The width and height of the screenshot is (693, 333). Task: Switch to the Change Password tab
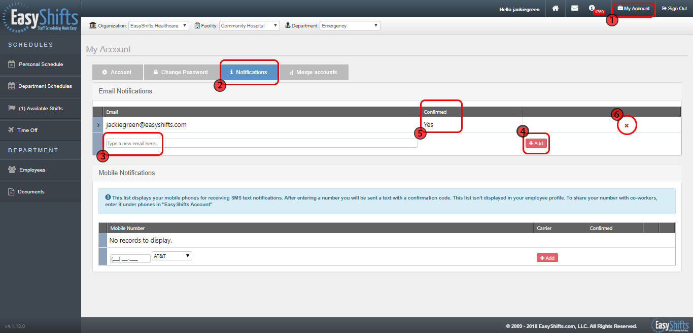[x=181, y=72]
